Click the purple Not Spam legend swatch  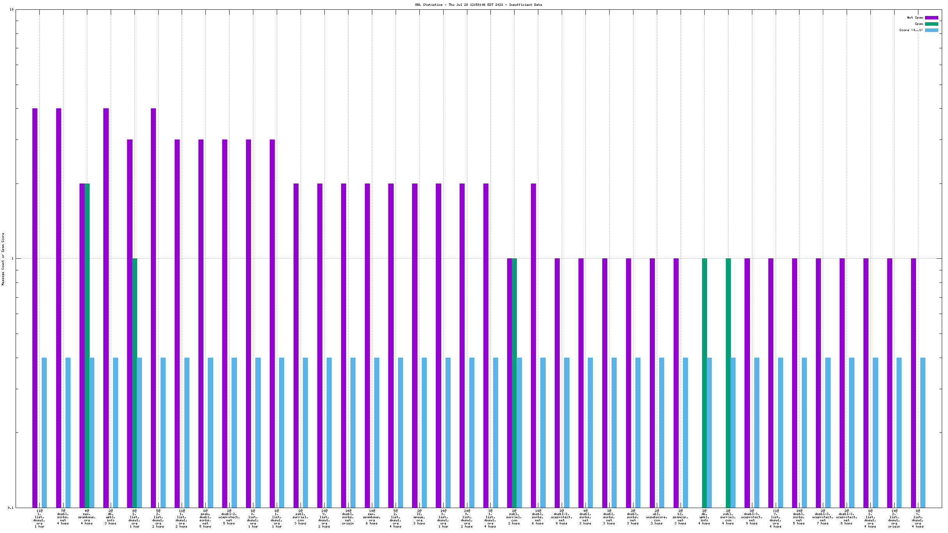931,18
